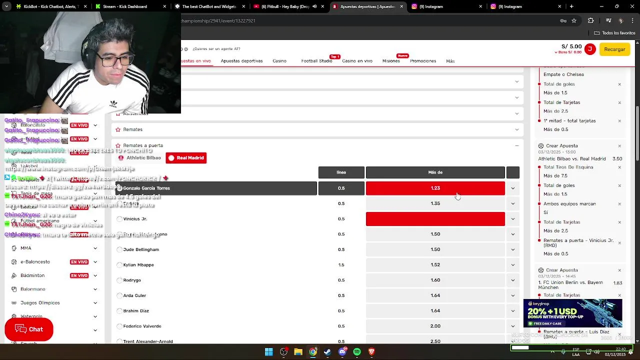Open the red Chat button
The height and width of the screenshot is (360, 640).
pyautogui.click(x=29, y=329)
